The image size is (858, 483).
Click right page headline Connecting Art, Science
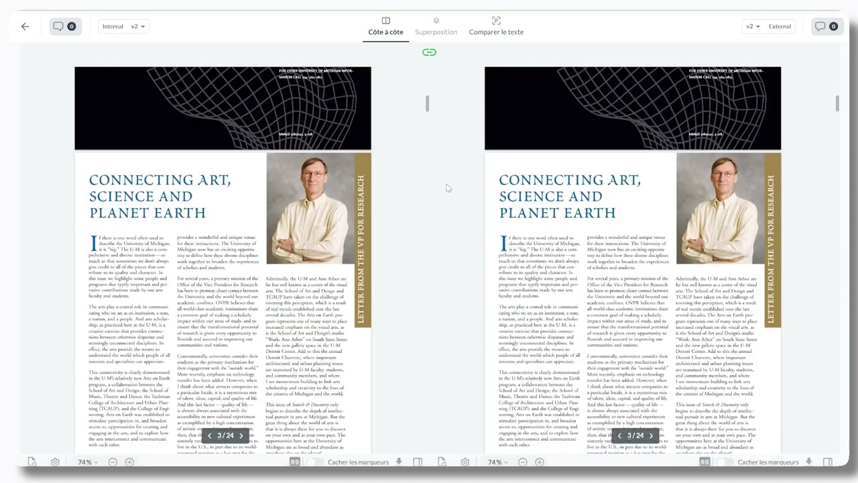[x=570, y=197]
